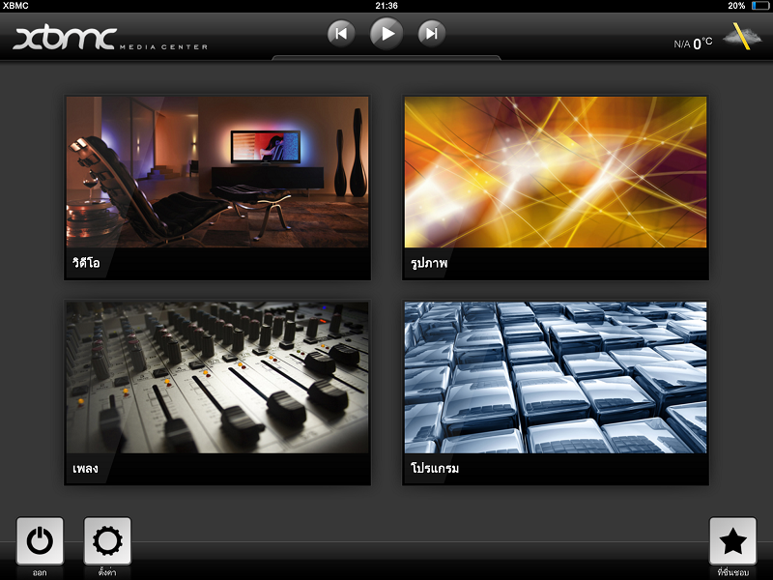Click the วิดีโอ label text
773x580 pixels.
tap(86, 262)
